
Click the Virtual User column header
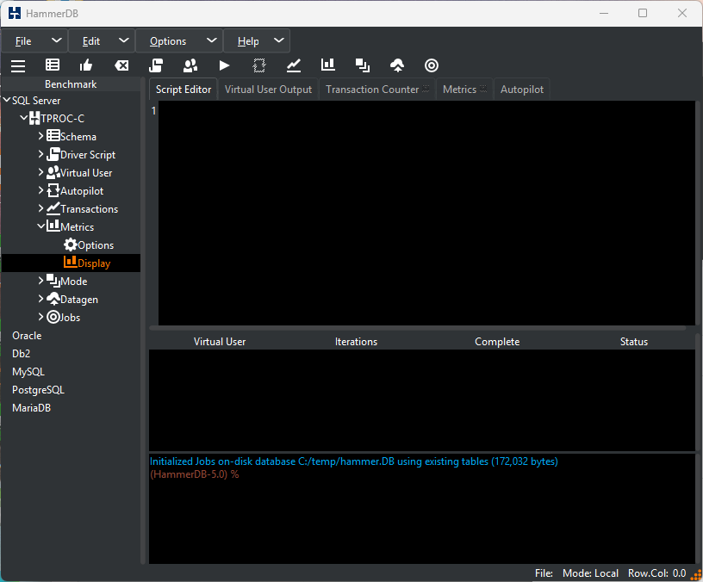coord(220,342)
